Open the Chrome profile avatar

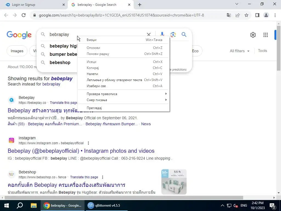(266, 15)
